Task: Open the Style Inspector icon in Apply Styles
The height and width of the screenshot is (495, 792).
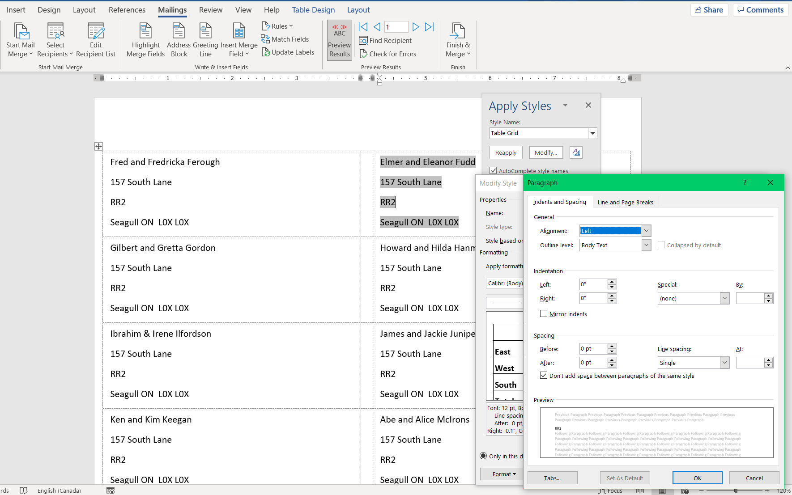Action: tap(576, 152)
